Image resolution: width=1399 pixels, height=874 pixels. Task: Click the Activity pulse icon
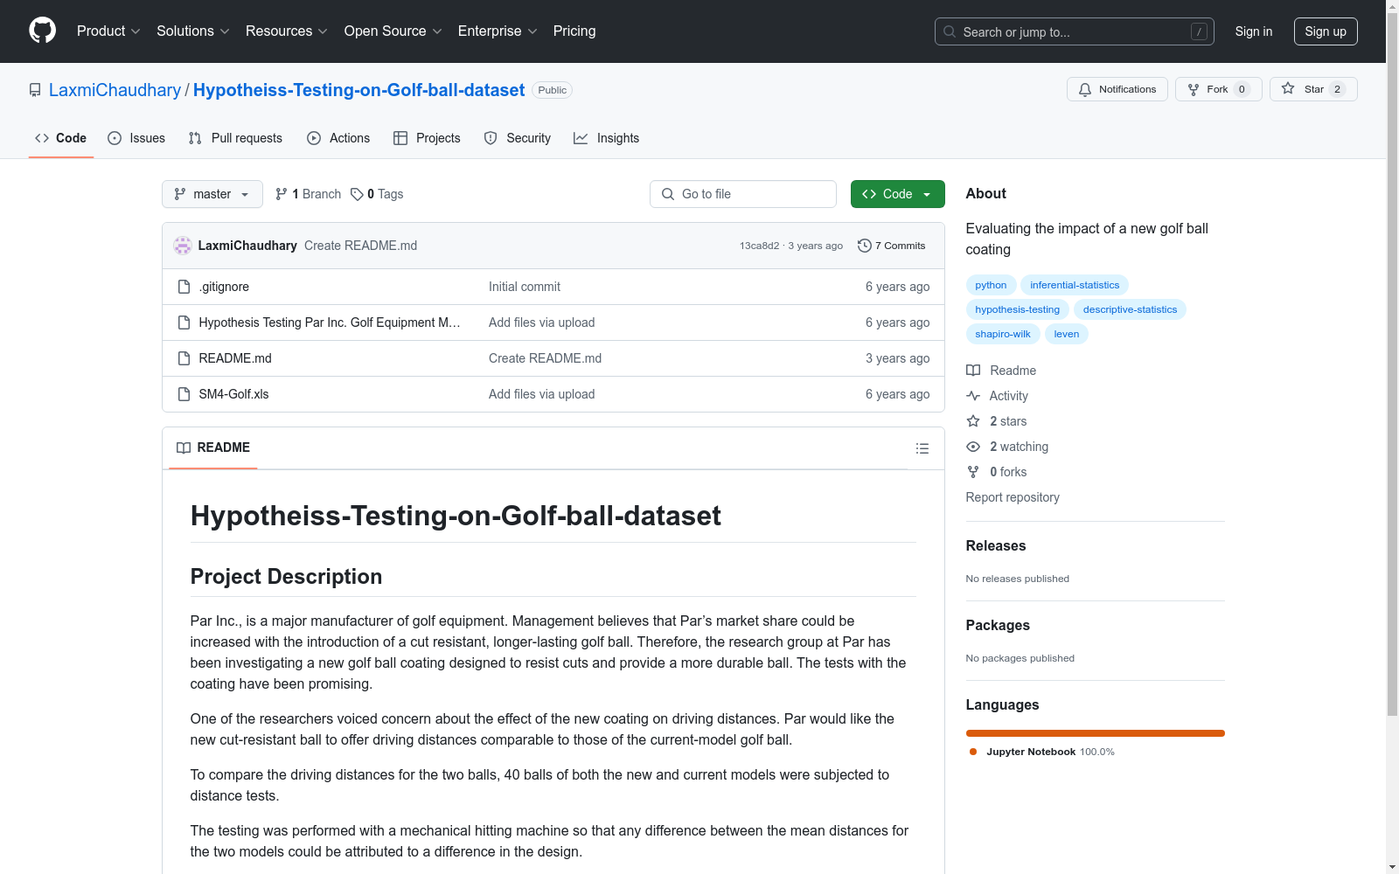tap(973, 396)
